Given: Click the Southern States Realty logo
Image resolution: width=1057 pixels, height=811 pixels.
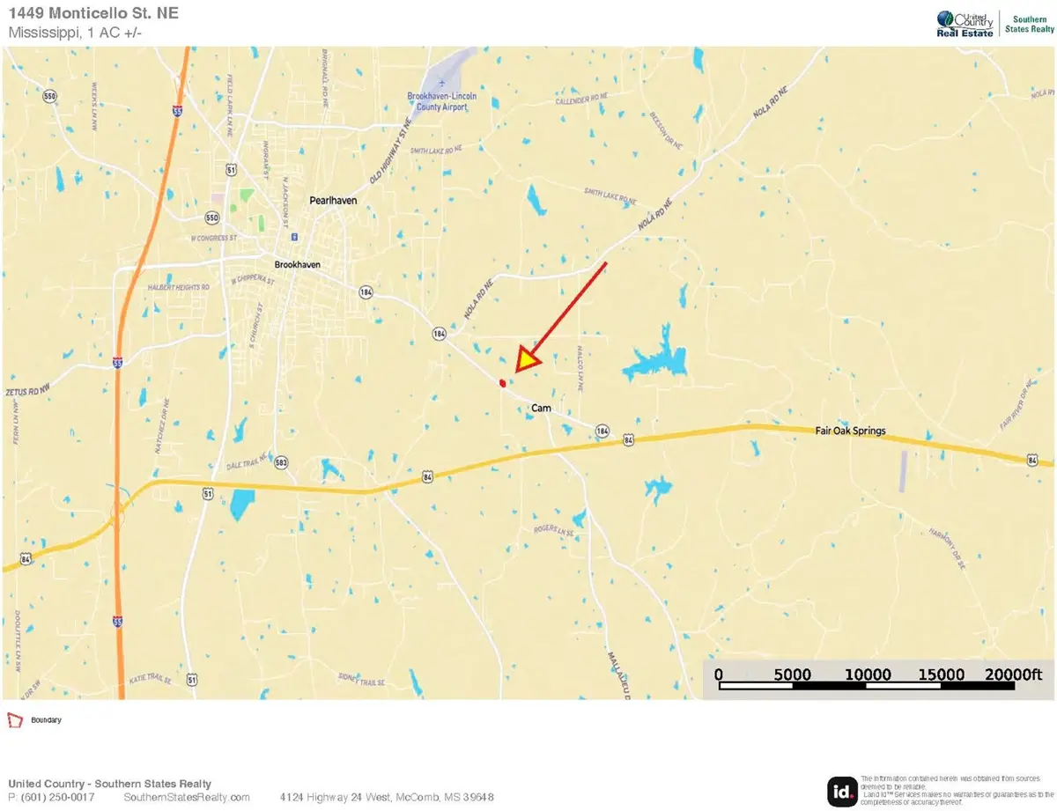Looking at the screenshot, I should 1029,24.
